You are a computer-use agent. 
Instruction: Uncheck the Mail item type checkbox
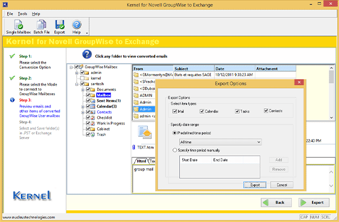click(x=175, y=111)
